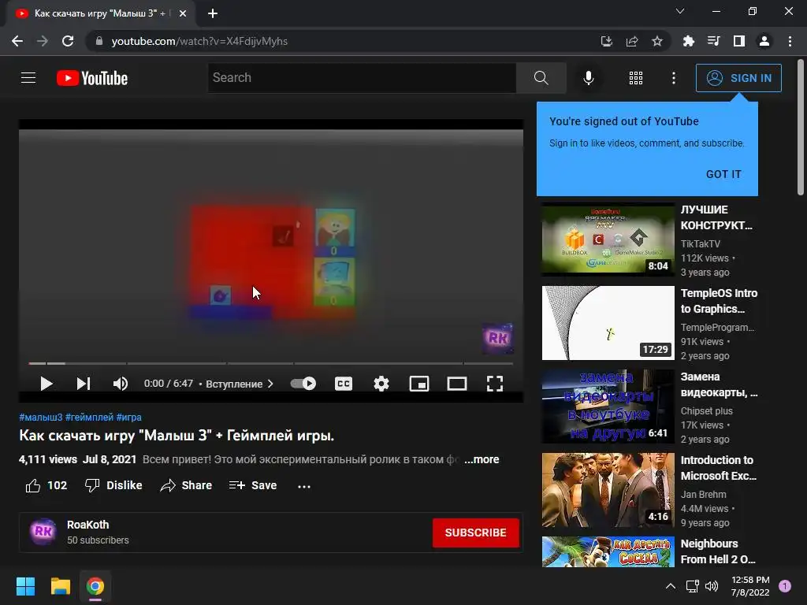Share the video
Image resolution: width=807 pixels, height=605 pixels.
click(186, 485)
